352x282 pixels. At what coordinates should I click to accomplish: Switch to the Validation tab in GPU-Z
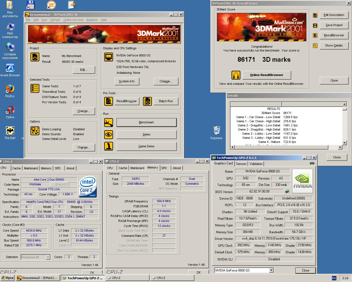256,164
